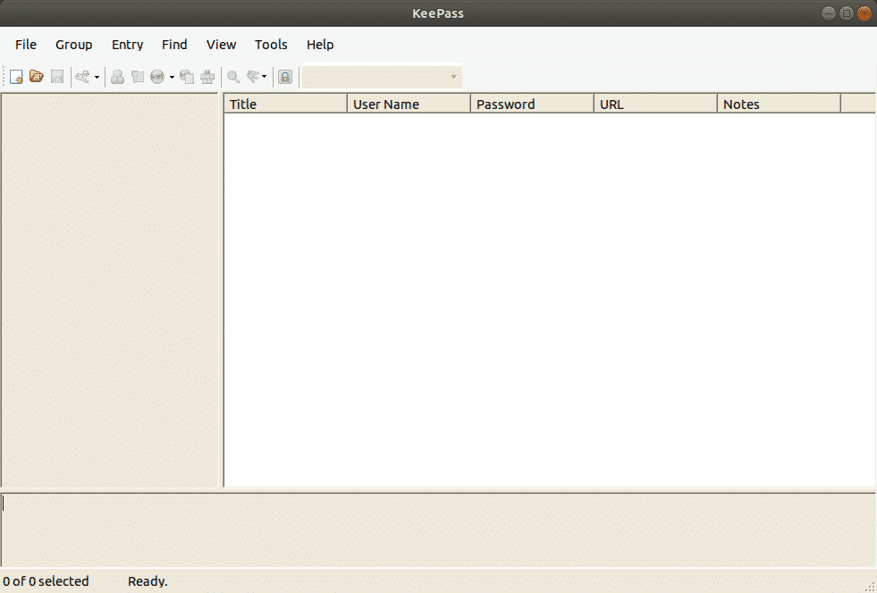Search the database for entries
This screenshot has width=877, height=593.
[233, 77]
